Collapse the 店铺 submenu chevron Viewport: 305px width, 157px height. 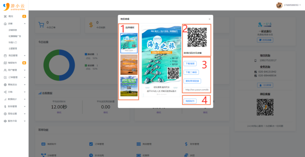coord(25,23)
